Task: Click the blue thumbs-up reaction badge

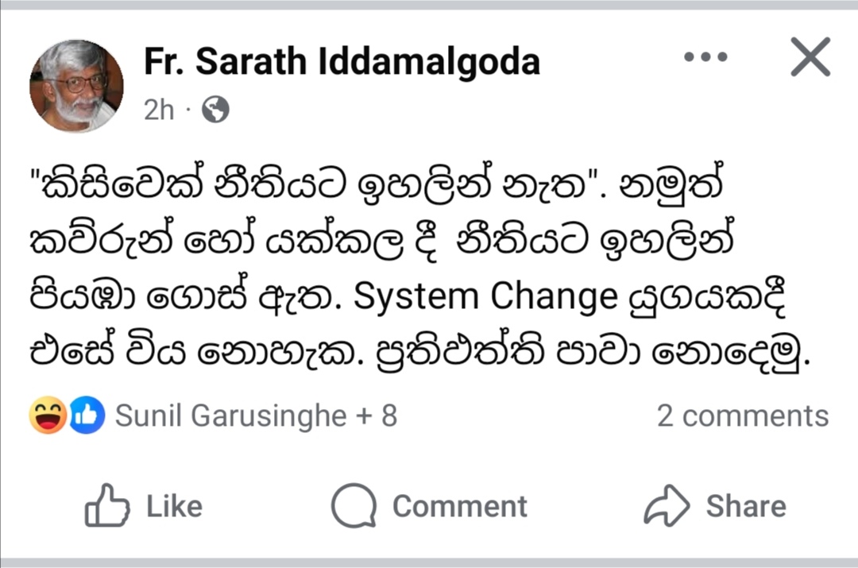Action: pyautogui.click(x=87, y=415)
